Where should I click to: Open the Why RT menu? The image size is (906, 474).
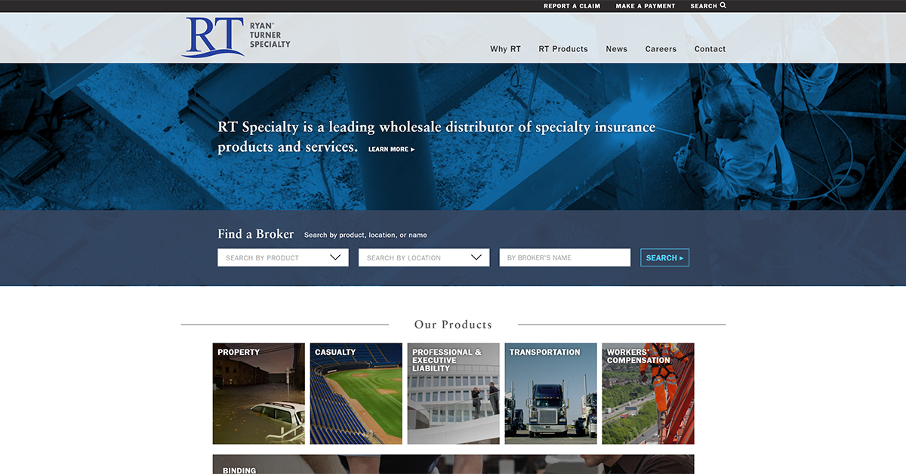coord(505,49)
